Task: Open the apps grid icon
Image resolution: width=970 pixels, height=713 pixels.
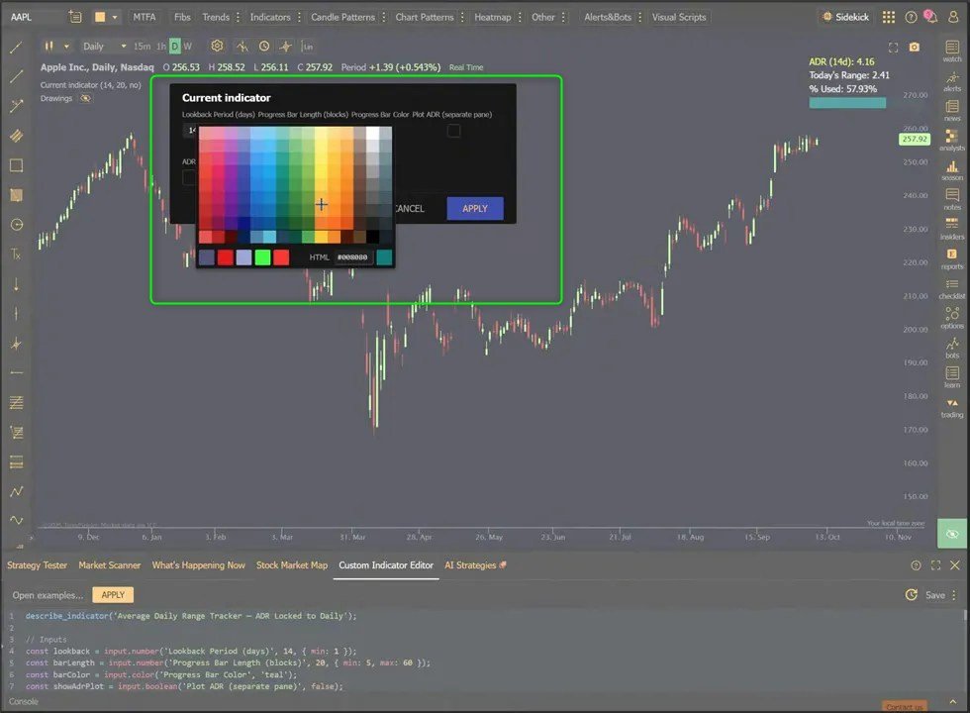Action: pos(889,17)
